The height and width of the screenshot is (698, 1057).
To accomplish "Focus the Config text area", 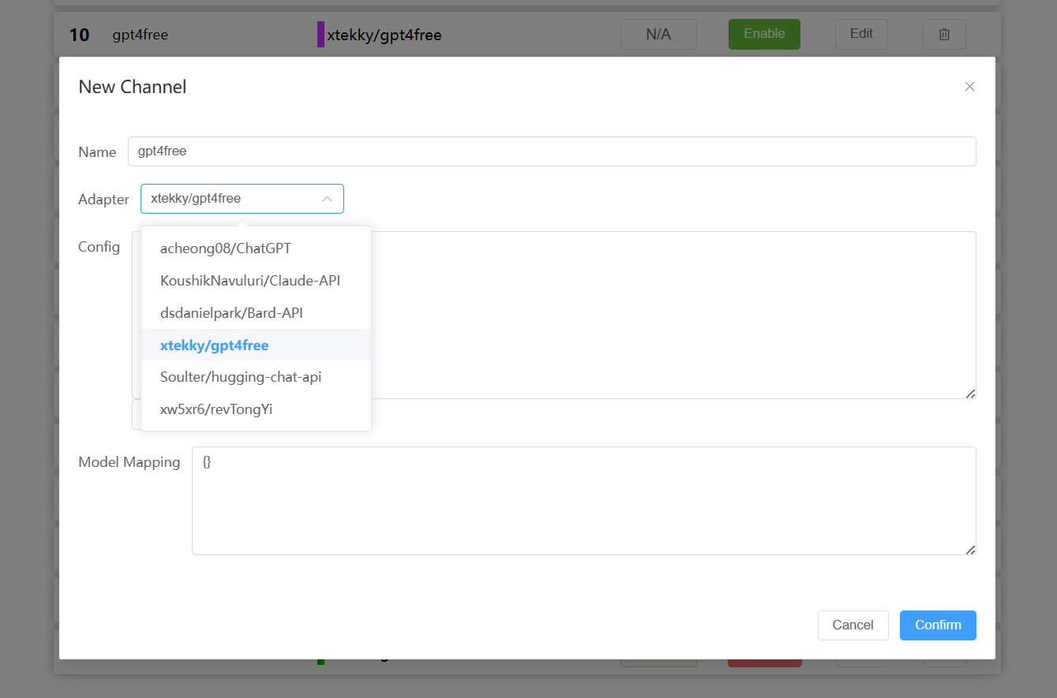I will tap(671, 314).
